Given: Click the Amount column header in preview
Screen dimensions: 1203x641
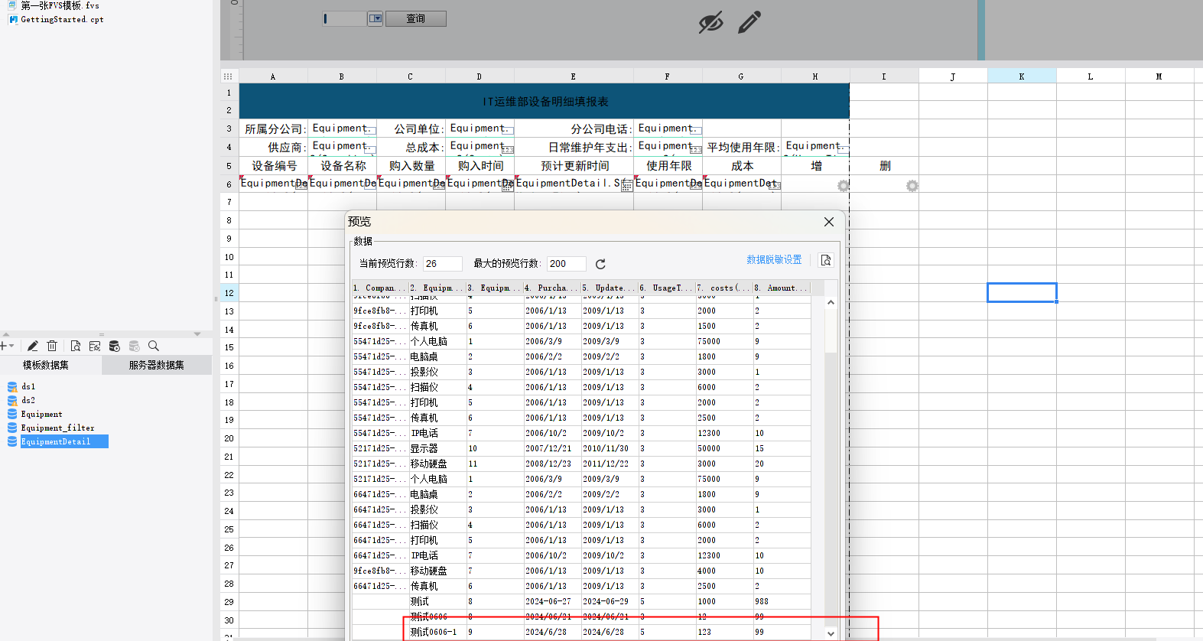Looking at the screenshot, I should click(x=781, y=288).
